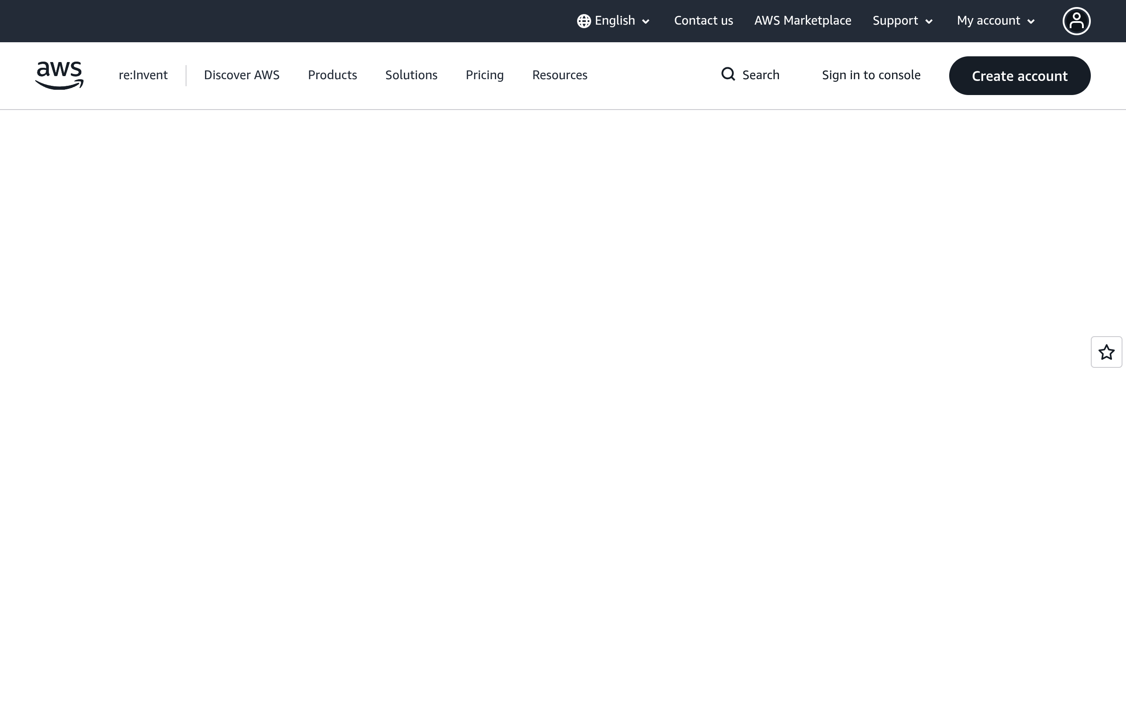Click the Search text label
The image size is (1126, 704).
coord(761,75)
